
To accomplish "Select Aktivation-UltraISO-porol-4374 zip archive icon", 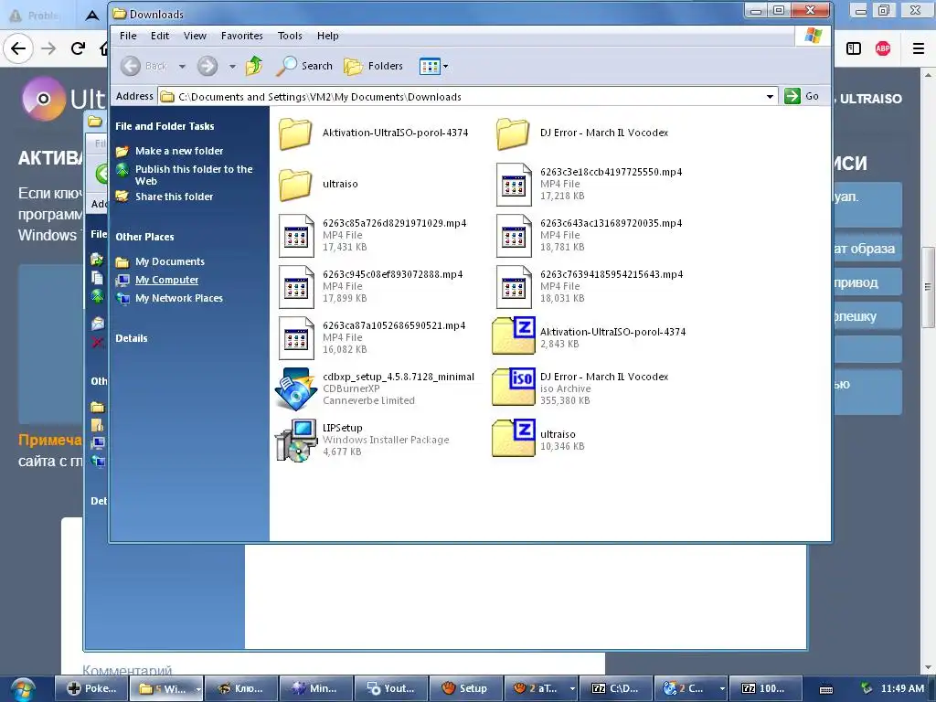I will click(x=514, y=335).
